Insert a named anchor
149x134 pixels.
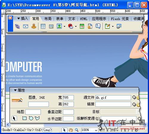click(x=34, y=26)
